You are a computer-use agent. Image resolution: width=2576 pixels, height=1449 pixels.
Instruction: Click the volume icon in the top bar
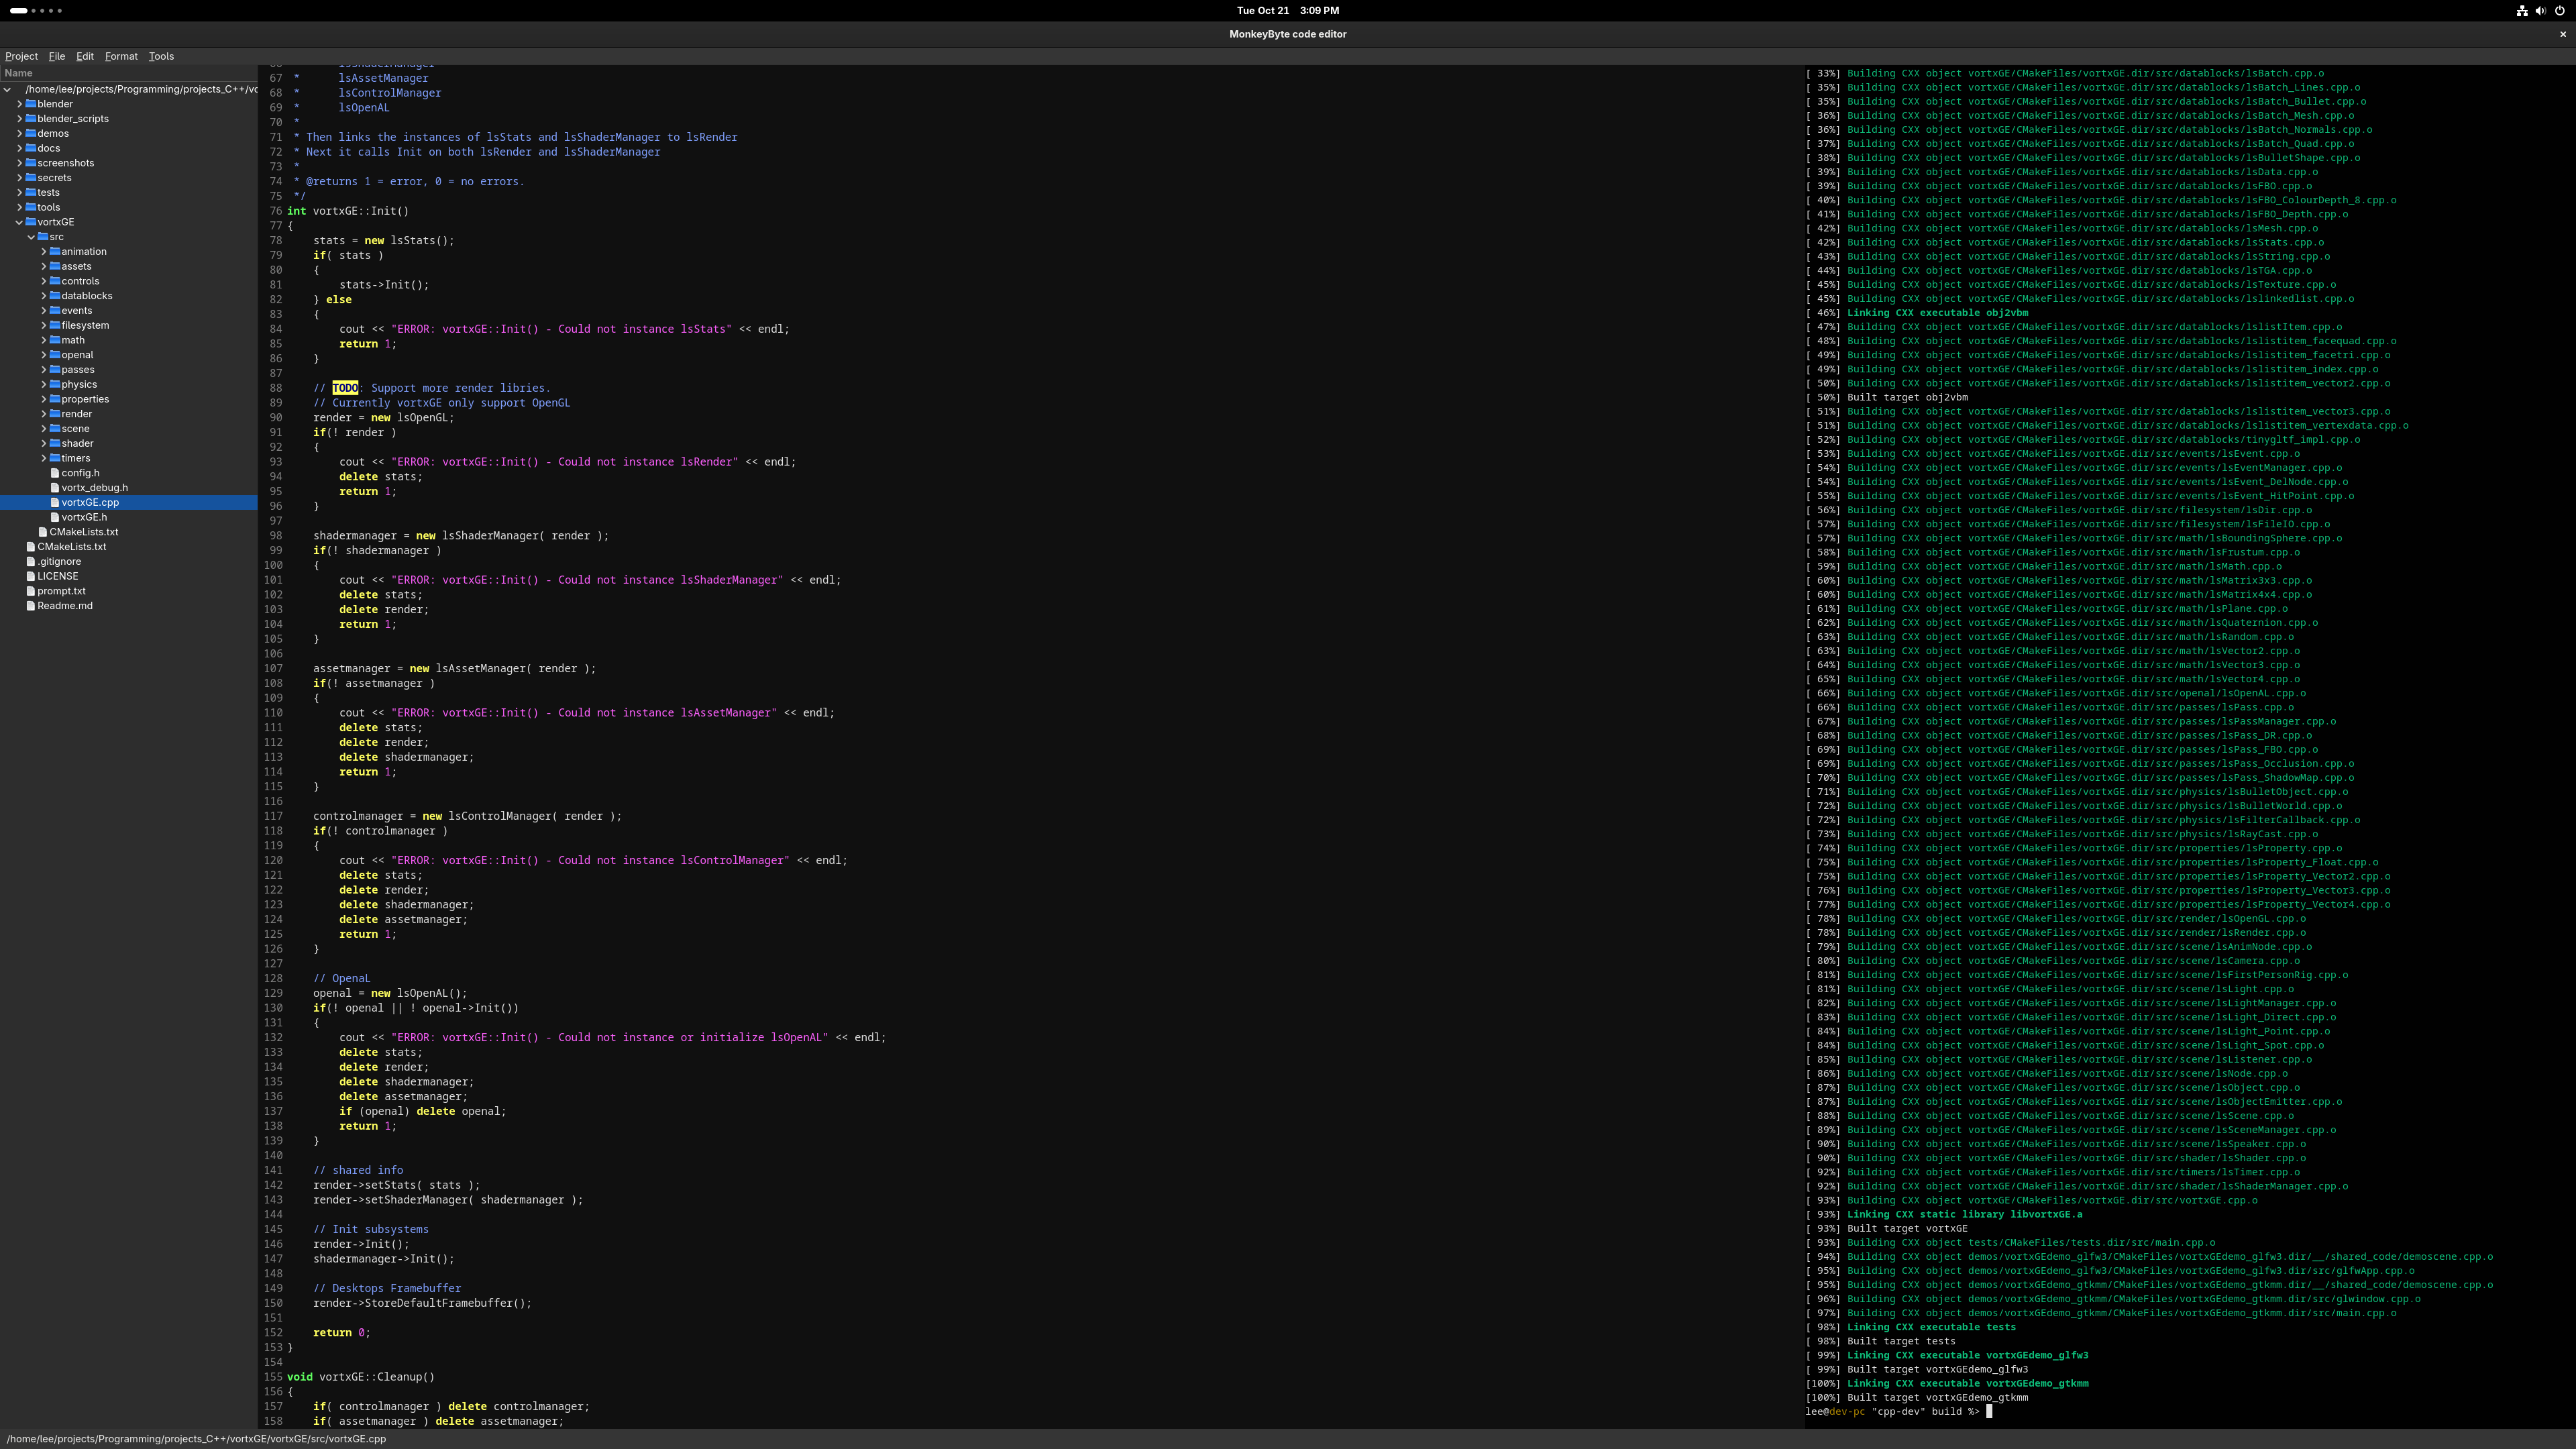(2541, 11)
